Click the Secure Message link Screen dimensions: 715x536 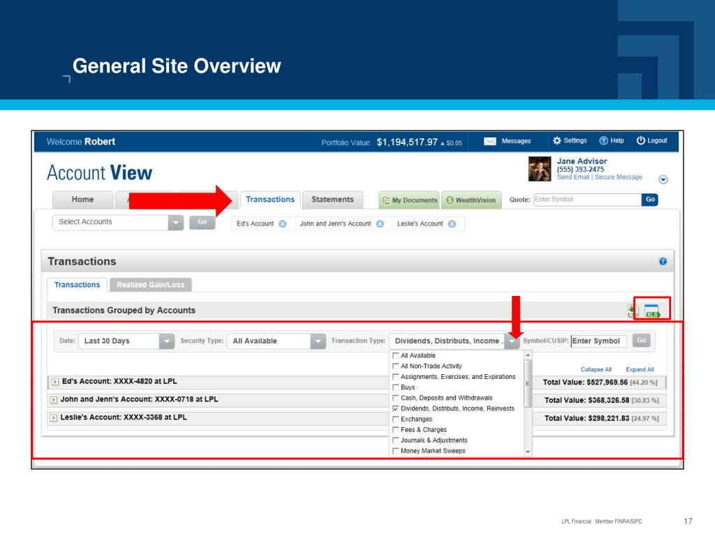[619, 177]
